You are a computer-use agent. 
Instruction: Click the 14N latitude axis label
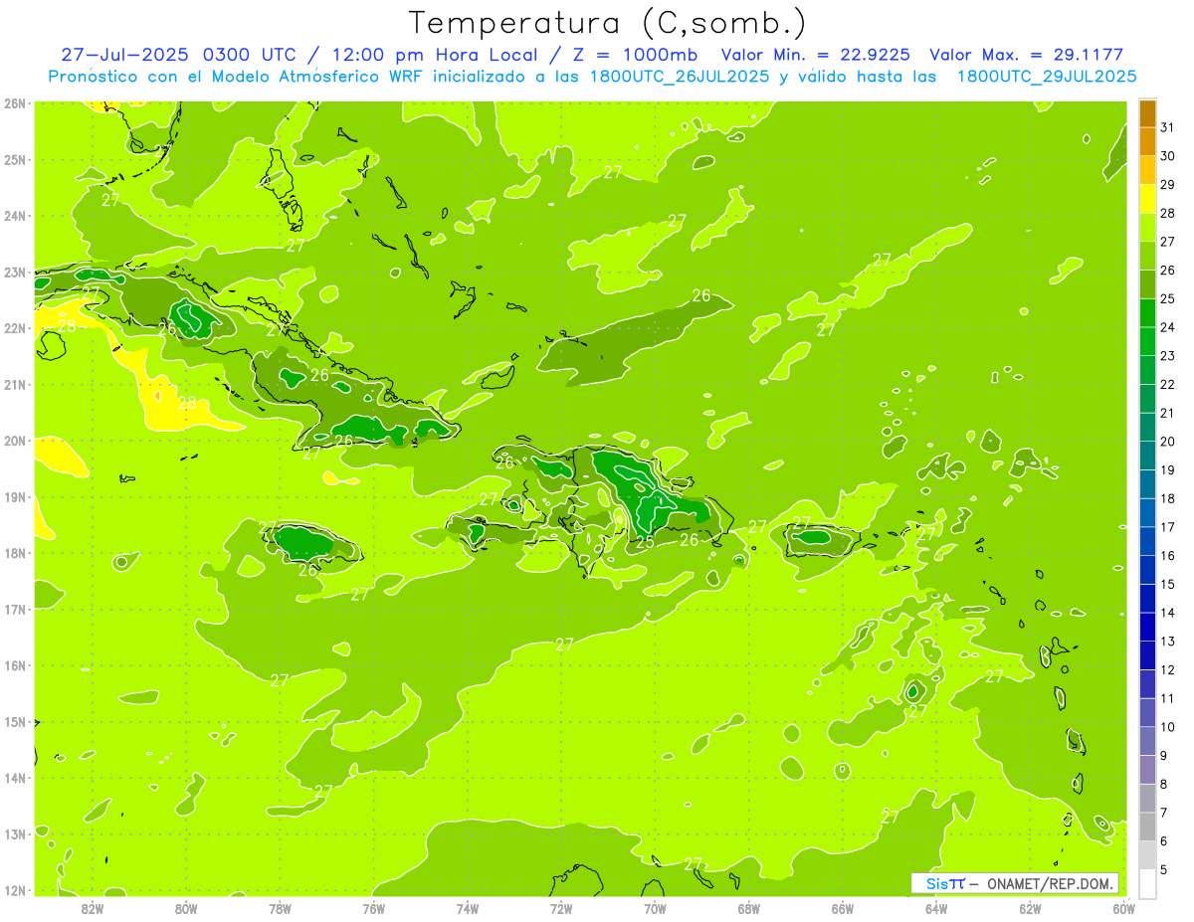coord(15,778)
